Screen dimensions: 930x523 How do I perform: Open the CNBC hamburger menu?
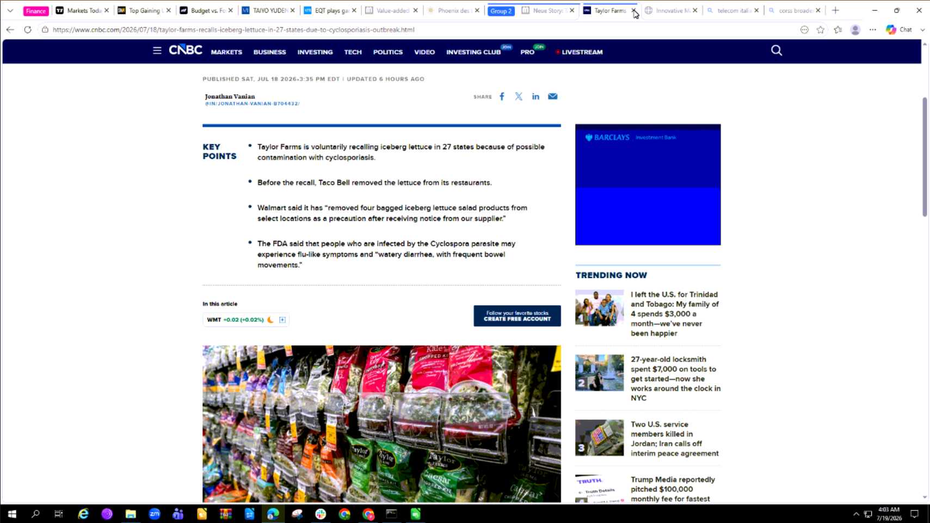coord(157,51)
